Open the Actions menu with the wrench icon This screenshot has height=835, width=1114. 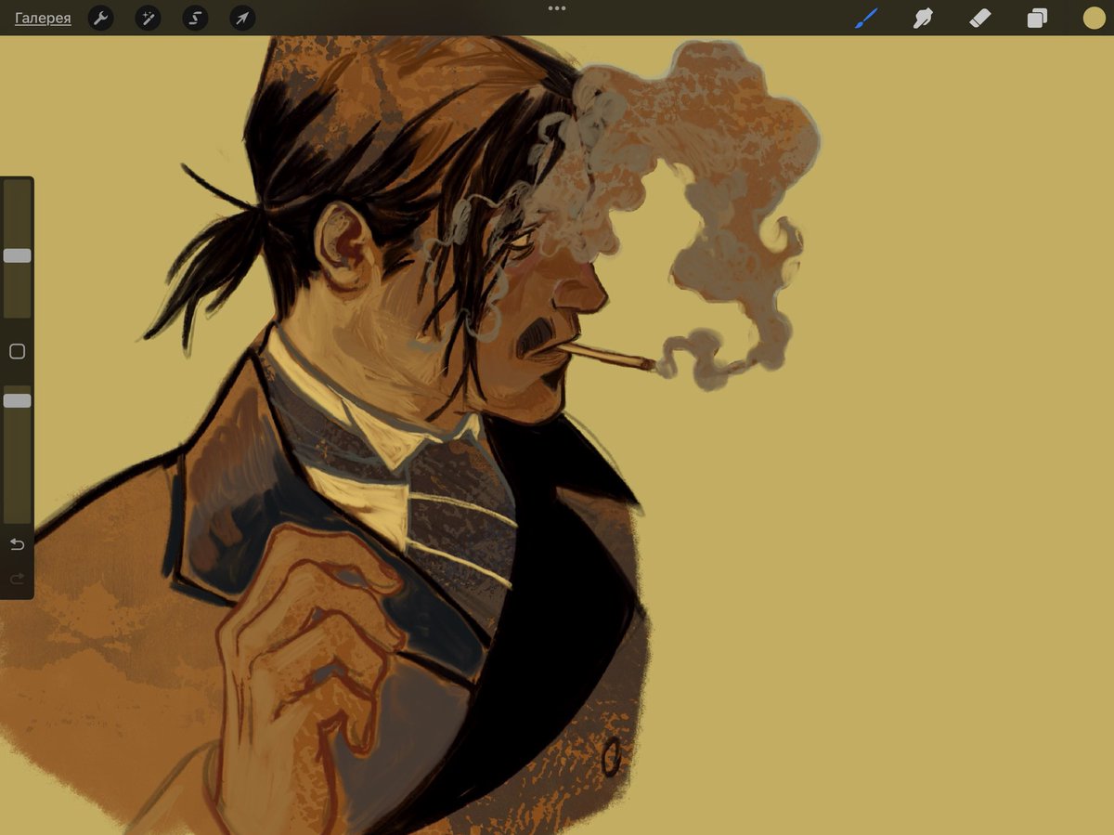point(100,18)
